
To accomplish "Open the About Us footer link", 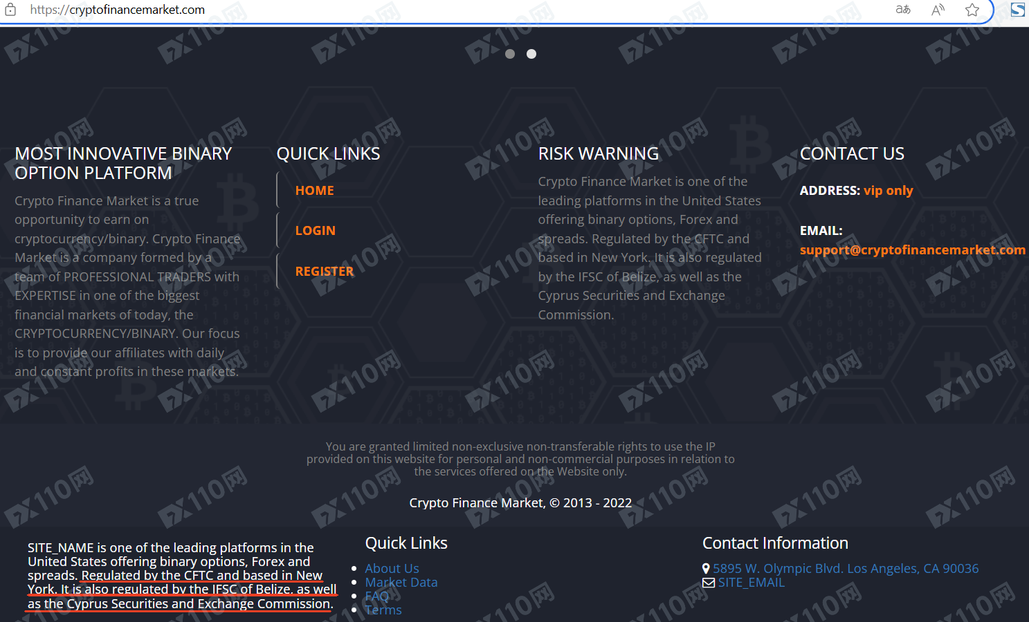I will click(392, 569).
